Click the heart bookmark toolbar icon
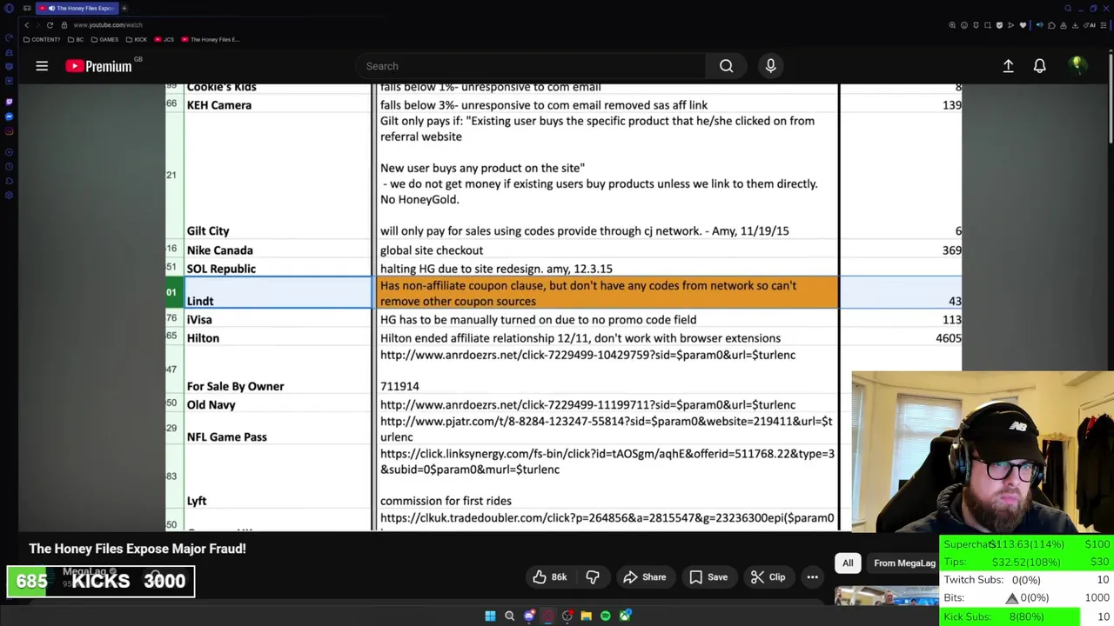1114x626 pixels. (1023, 25)
